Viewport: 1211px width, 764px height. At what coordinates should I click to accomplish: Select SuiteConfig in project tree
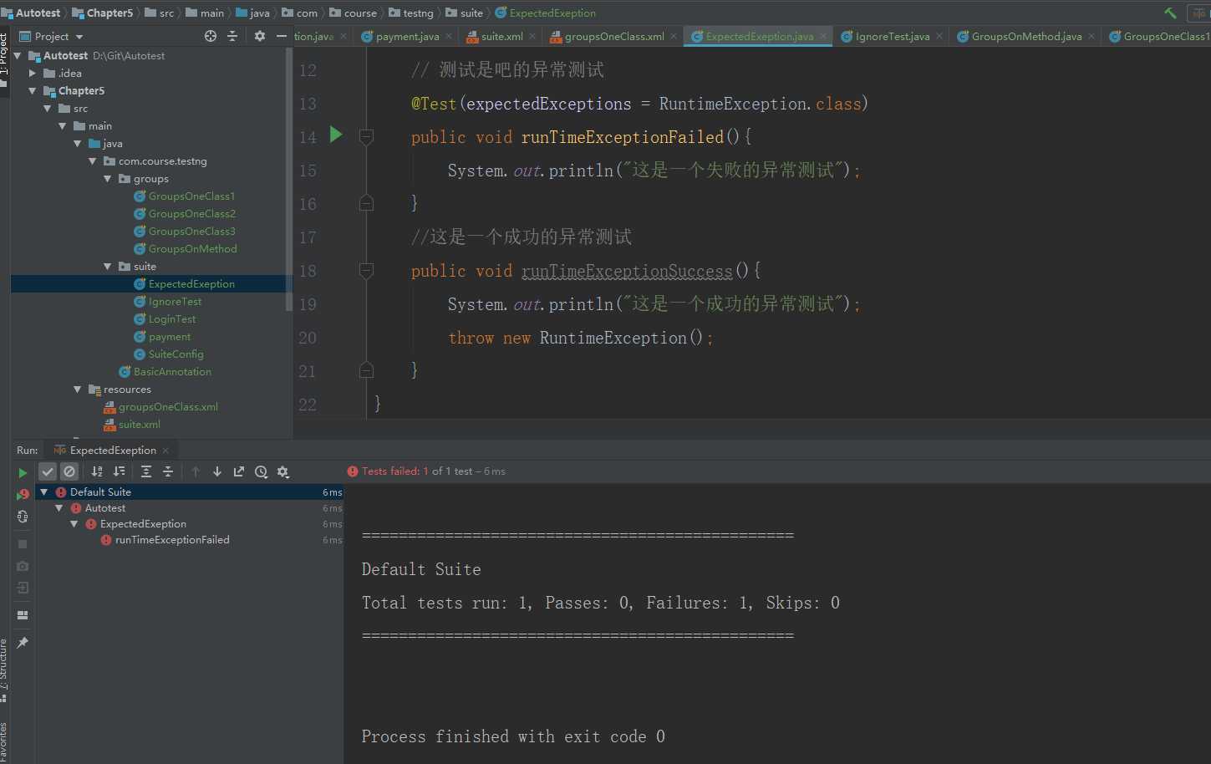tap(176, 354)
